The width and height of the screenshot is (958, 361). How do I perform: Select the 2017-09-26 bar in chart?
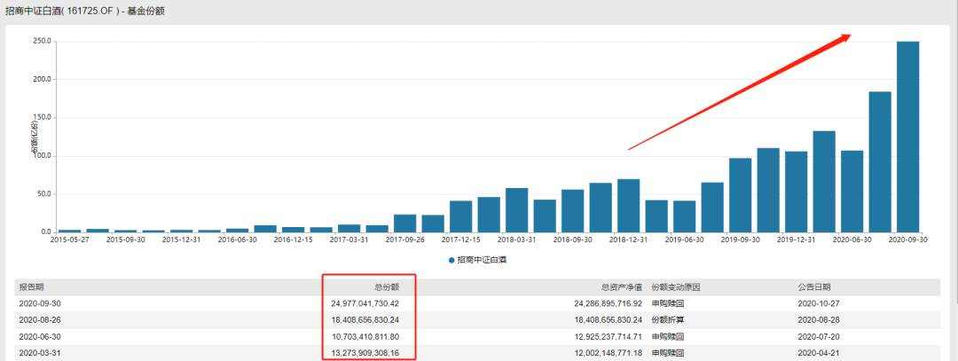[404, 223]
